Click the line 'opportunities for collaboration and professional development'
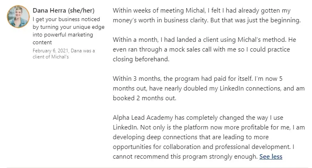 (203, 147)
